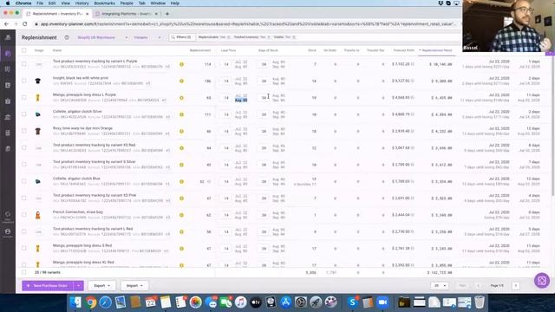Open the Trash in the dock
The image size is (555, 312).
480,302
